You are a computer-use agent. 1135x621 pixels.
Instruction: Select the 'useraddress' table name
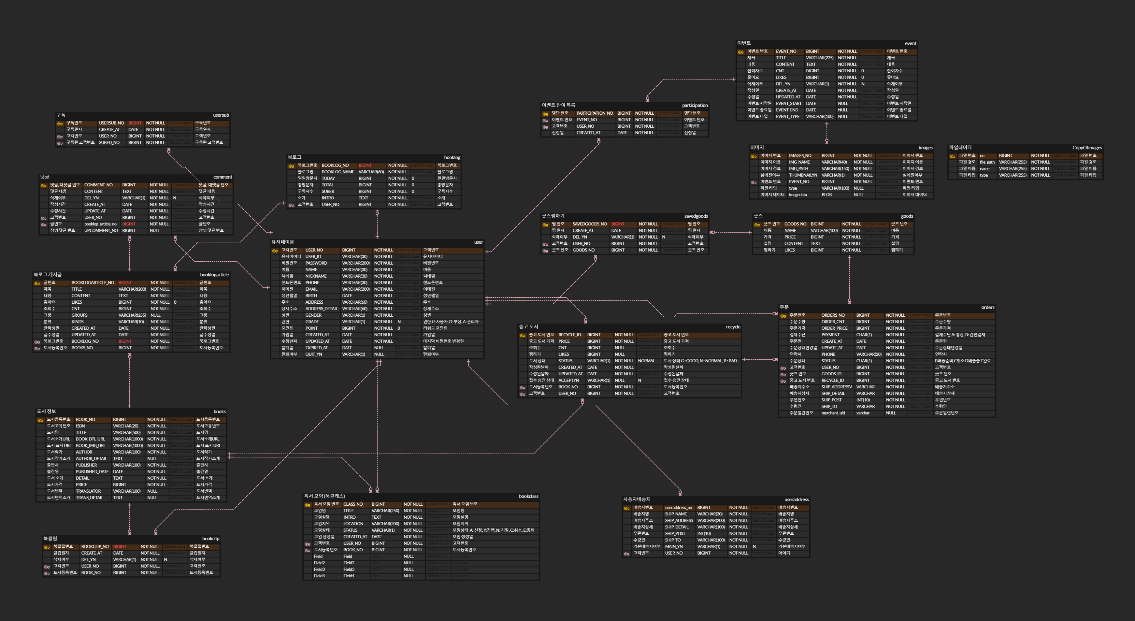[x=797, y=500]
